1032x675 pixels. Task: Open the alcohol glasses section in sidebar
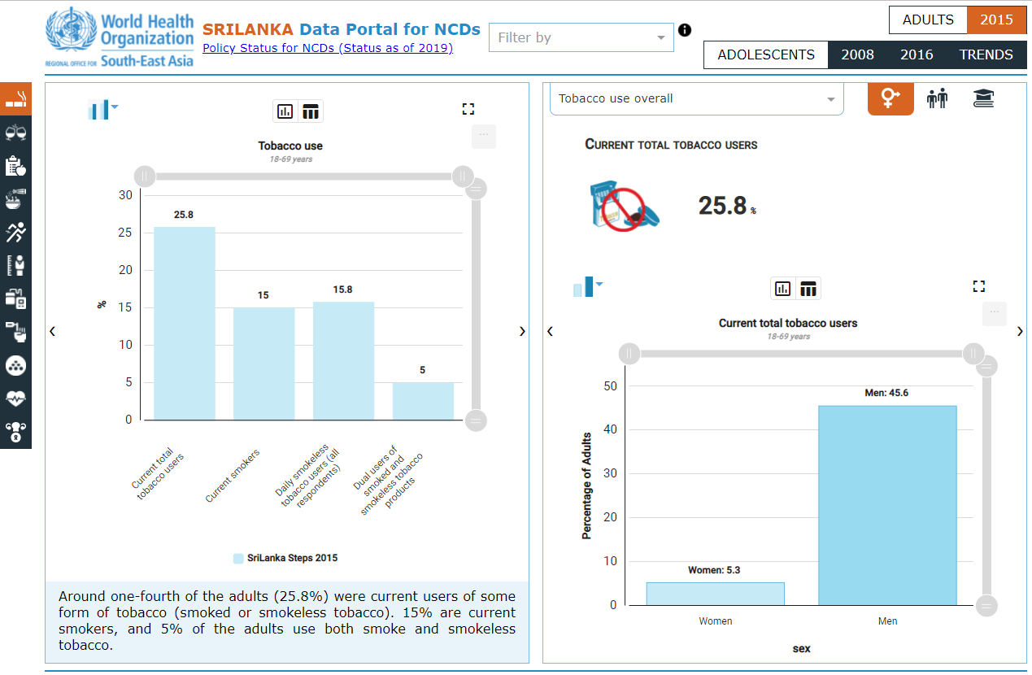point(15,133)
